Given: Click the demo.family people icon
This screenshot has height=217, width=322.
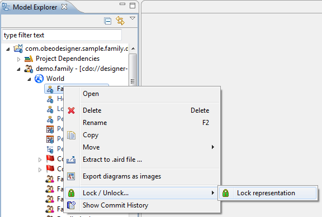Looking at the screenshot, I should (x=29, y=69).
